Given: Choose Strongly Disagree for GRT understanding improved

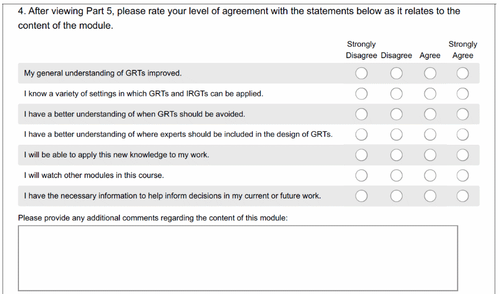Looking at the screenshot, I should click(362, 73).
